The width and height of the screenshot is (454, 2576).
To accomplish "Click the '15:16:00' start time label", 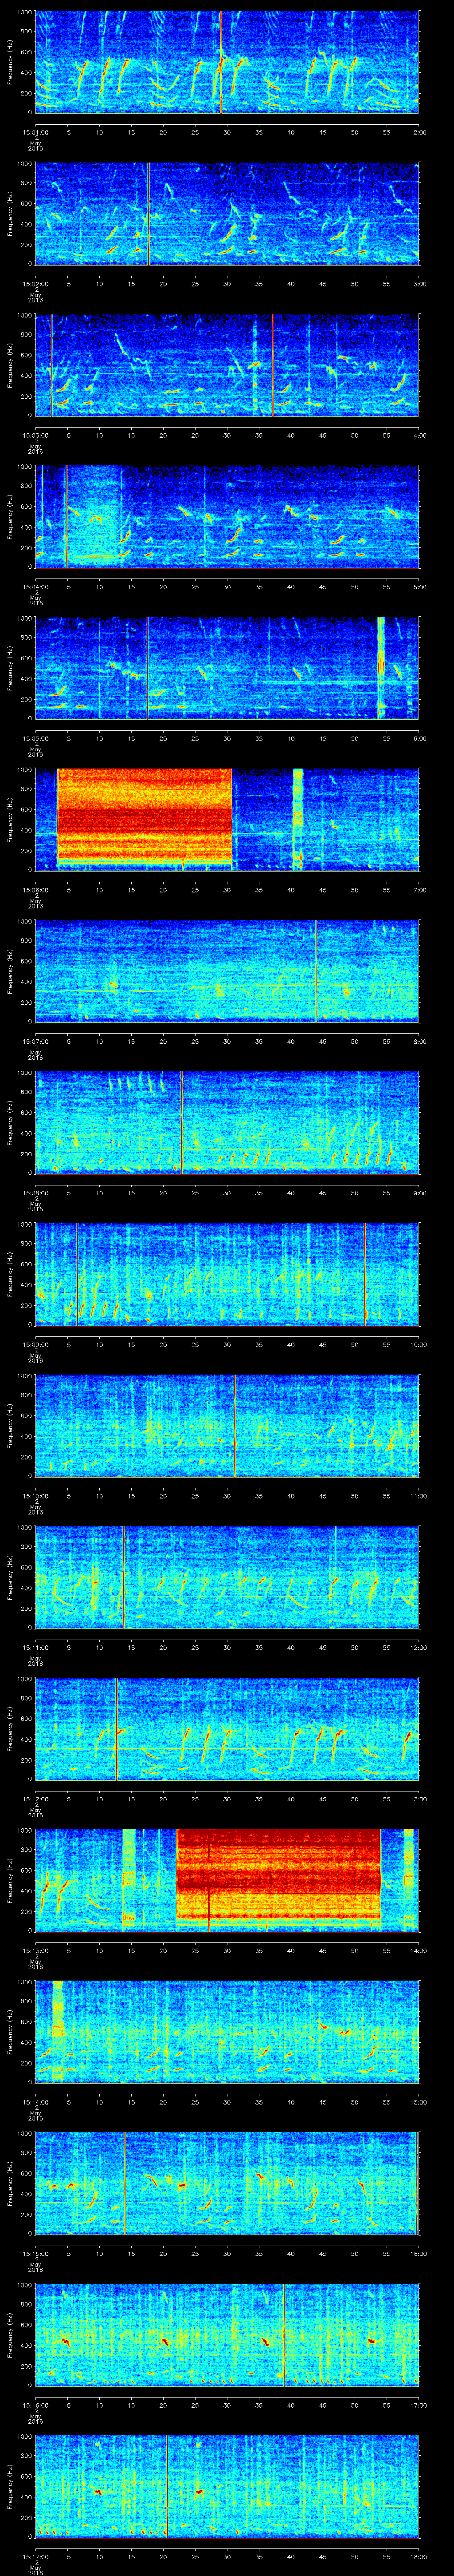I will coord(36,2404).
